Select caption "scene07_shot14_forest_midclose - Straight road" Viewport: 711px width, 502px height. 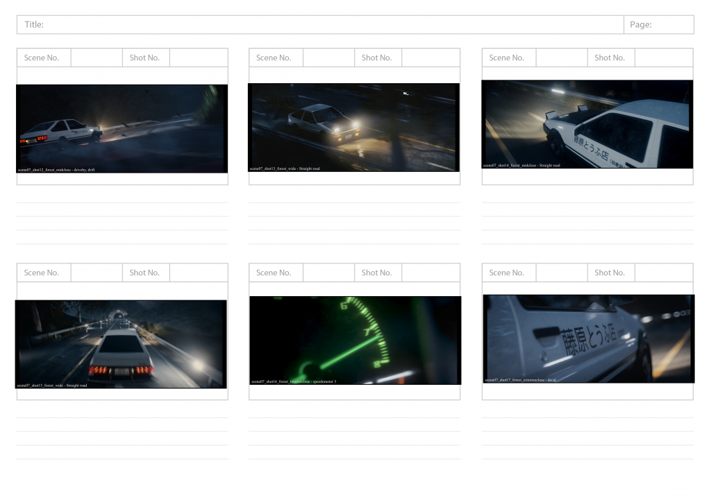coord(521,166)
